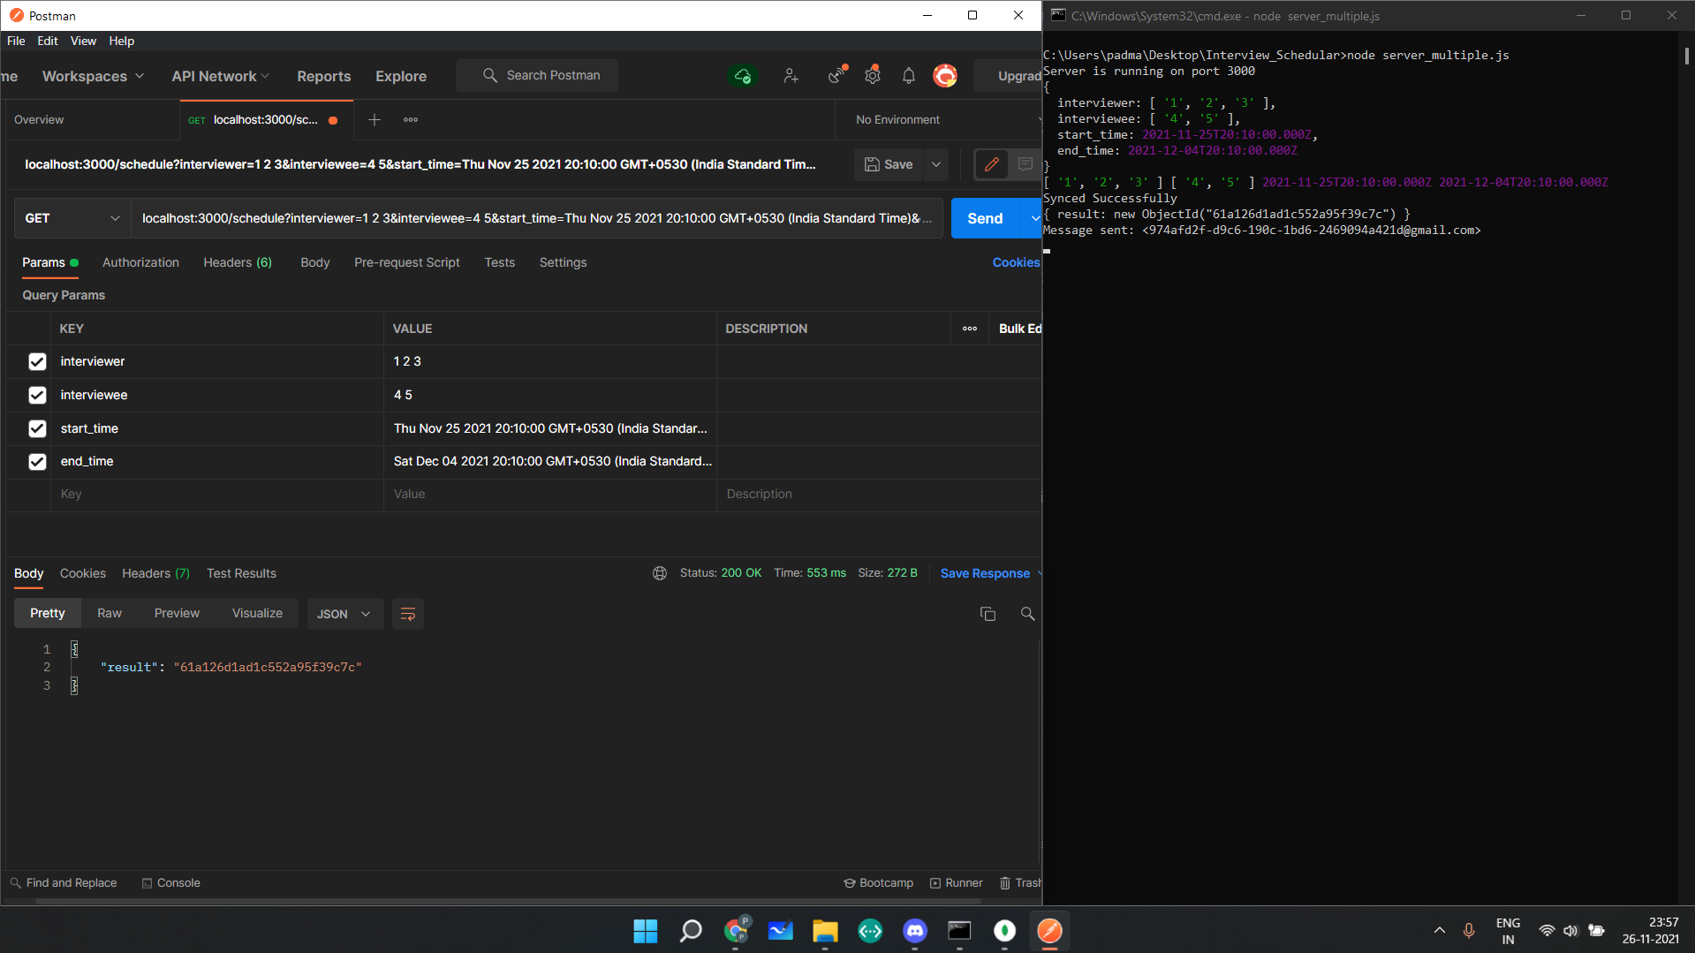
Task: Uncheck the interviewee query param
Action: pos(37,395)
